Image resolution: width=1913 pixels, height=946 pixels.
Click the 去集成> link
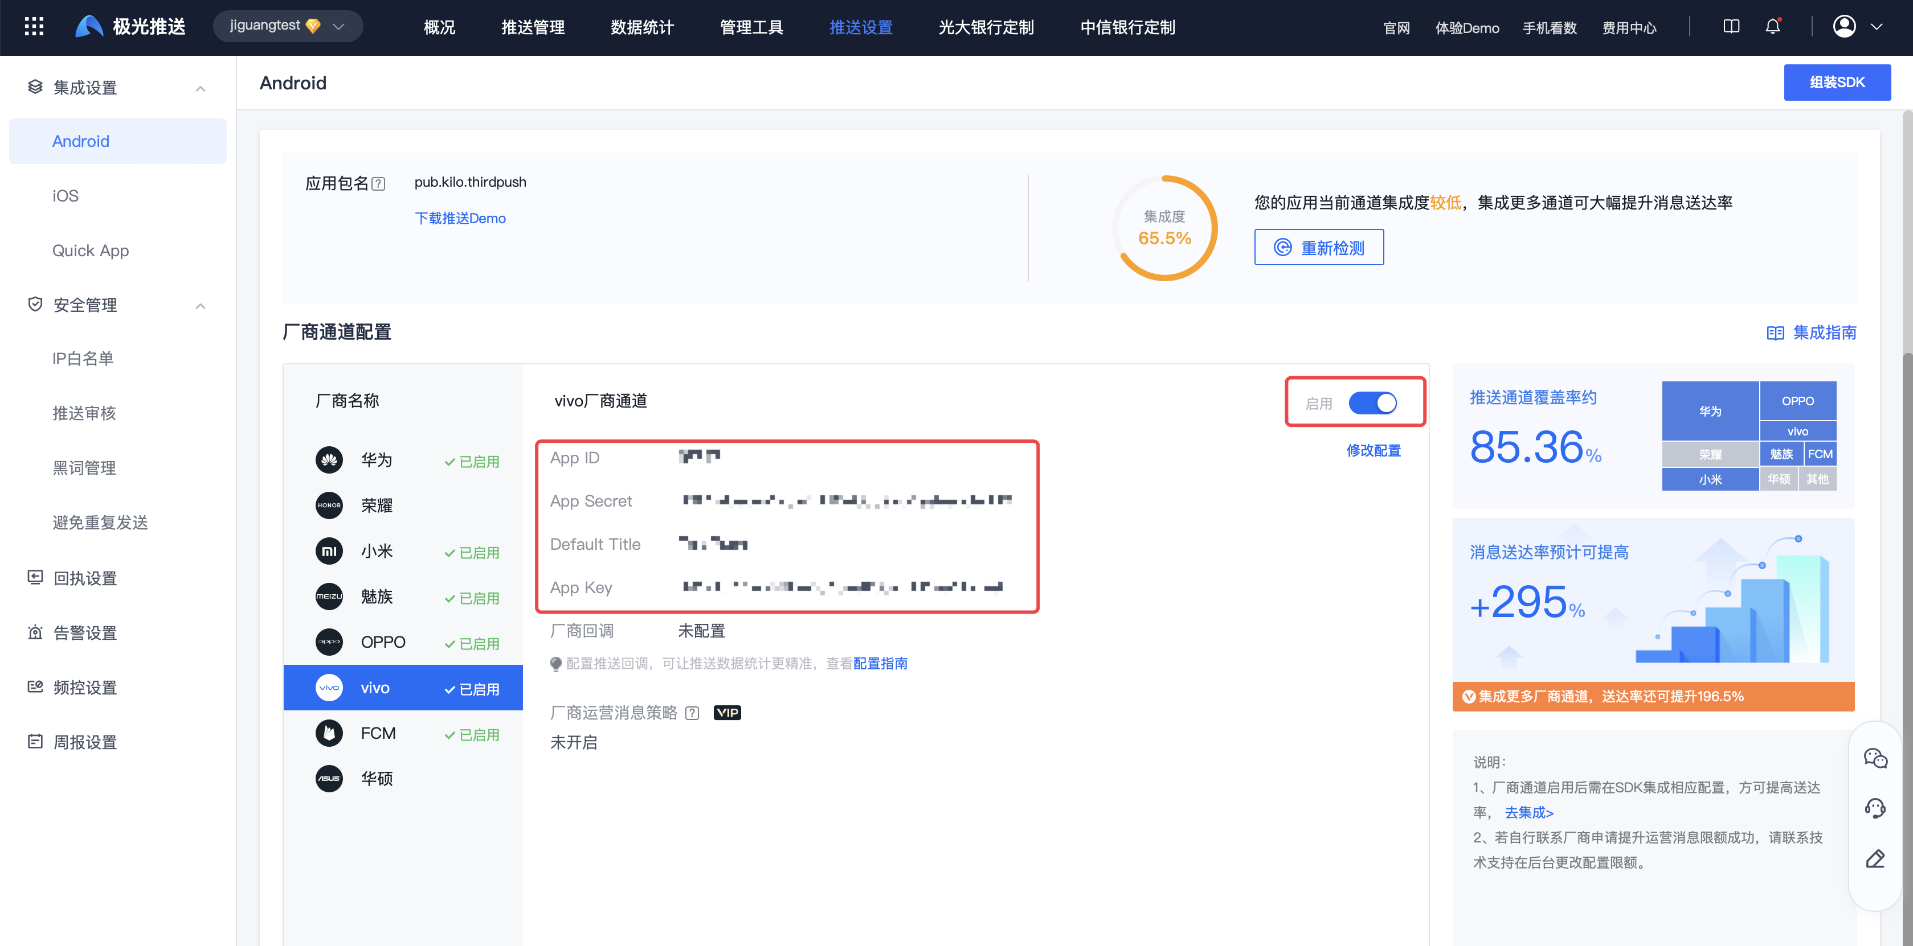pyautogui.click(x=1528, y=812)
